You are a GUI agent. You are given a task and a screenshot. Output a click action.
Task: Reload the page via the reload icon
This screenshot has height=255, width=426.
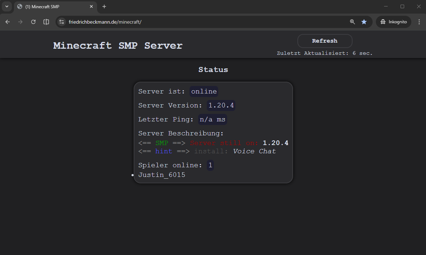click(33, 22)
